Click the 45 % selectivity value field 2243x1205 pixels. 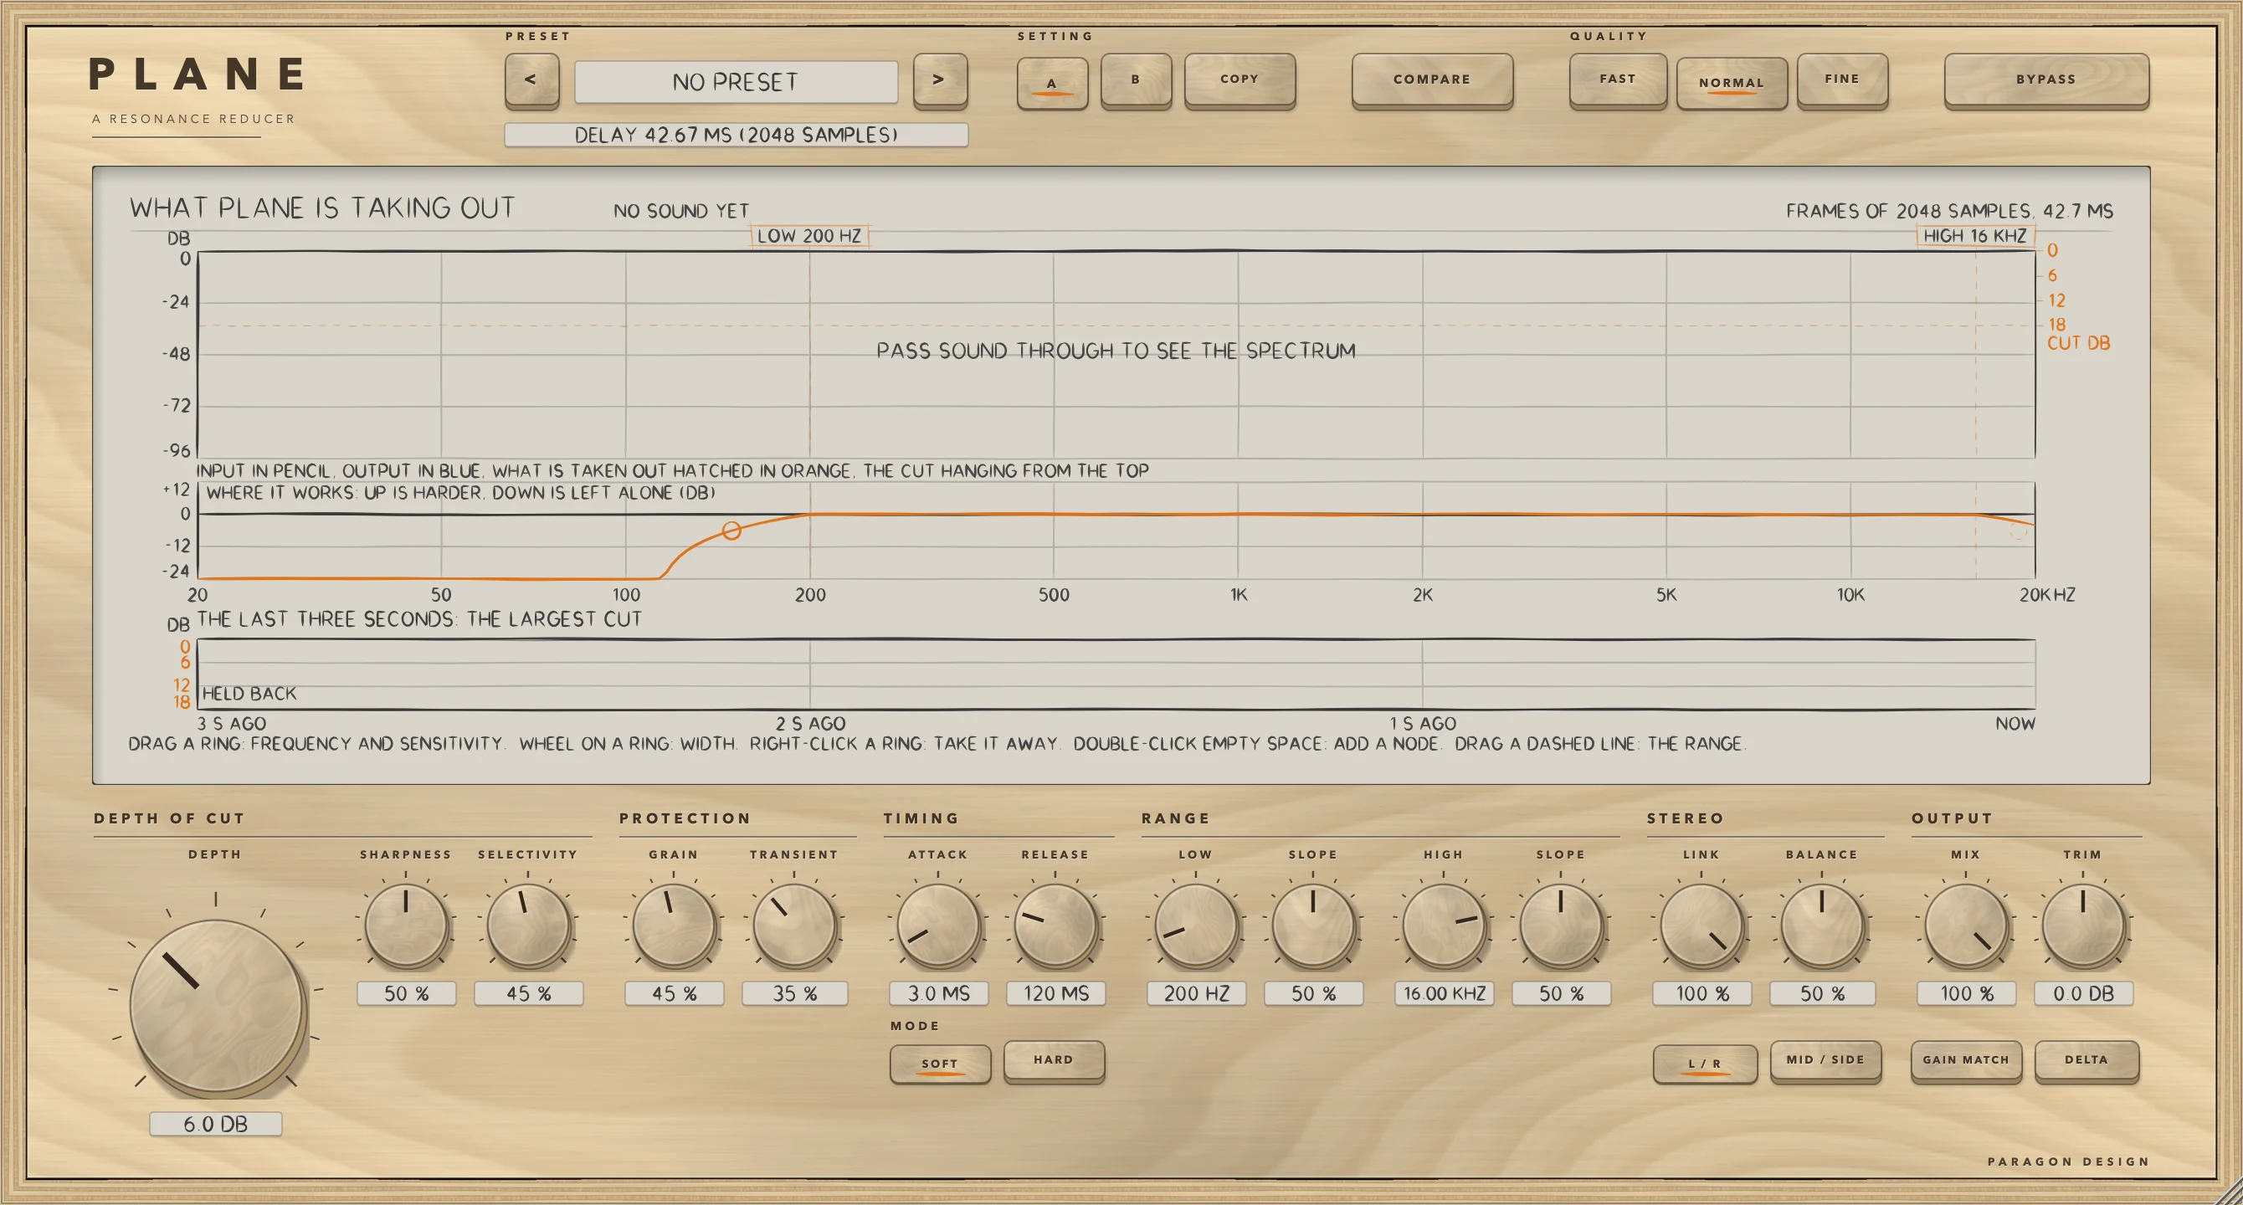pos(529,993)
